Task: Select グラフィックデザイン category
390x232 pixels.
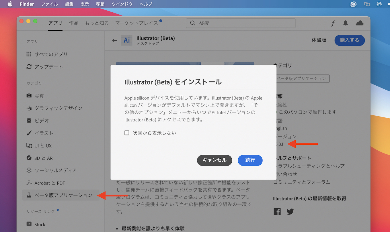Action: [x=54, y=108]
